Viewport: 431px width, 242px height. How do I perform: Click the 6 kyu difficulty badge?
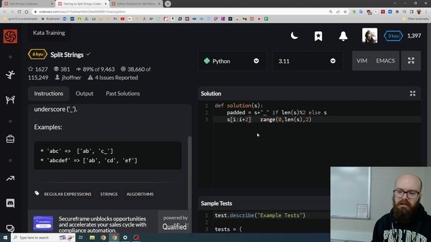click(x=38, y=54)
